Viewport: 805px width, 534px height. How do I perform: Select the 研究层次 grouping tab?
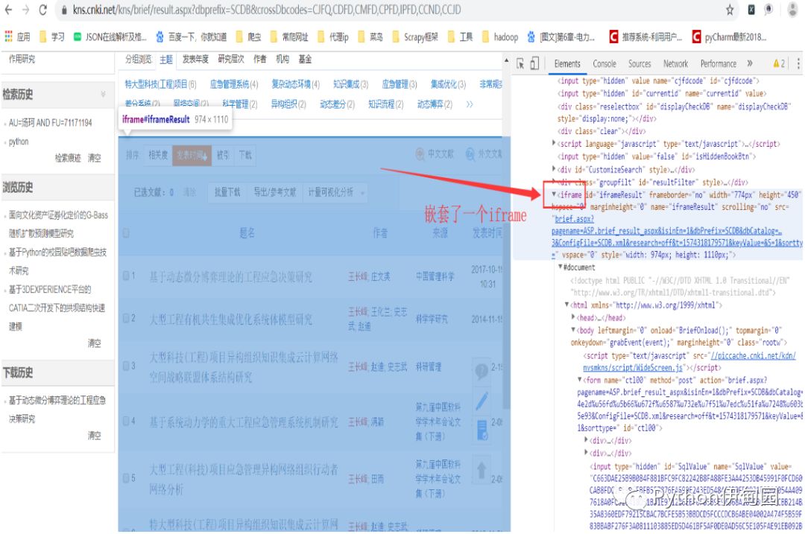[231, 60]
